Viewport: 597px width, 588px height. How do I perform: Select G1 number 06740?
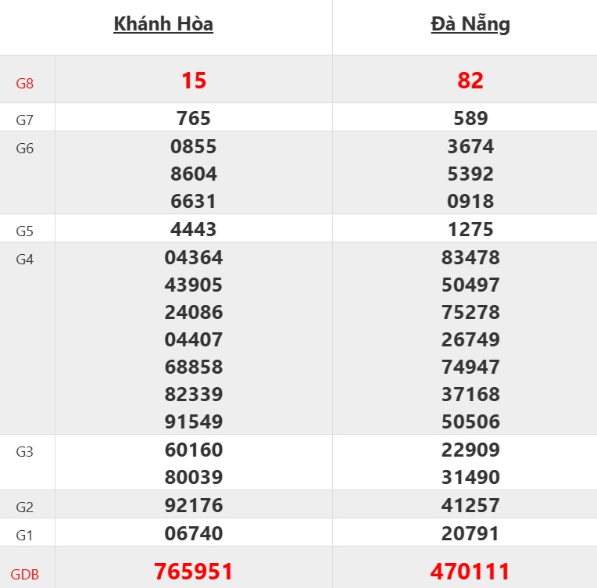(x=194, y=533)
